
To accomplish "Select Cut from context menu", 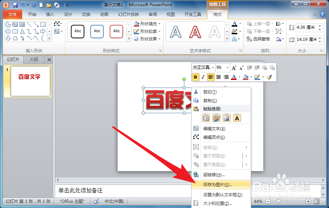I will click(221, 92).
